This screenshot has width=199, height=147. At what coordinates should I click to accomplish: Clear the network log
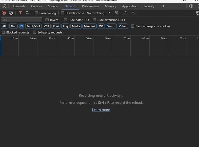pyautogui.click(x=11, y=13)
